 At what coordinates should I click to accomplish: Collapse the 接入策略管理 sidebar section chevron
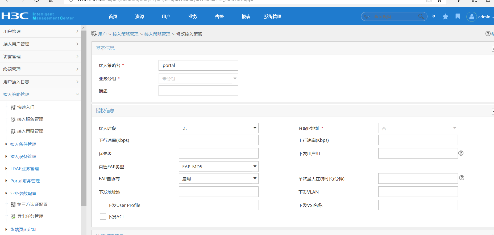(77, 94)
